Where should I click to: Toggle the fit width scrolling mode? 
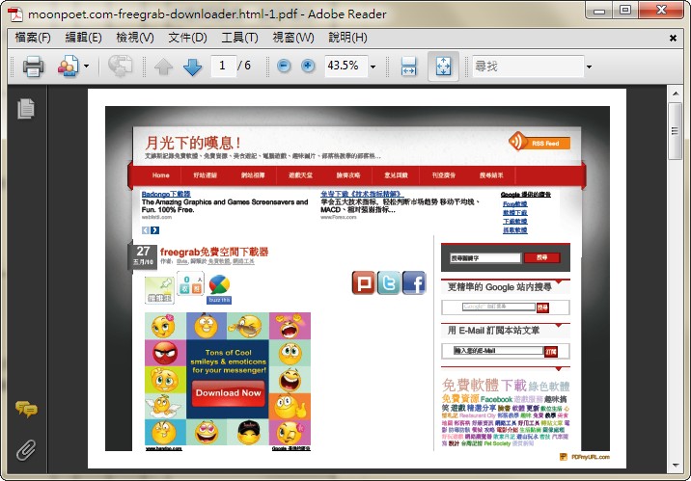(x=408, y=67)
